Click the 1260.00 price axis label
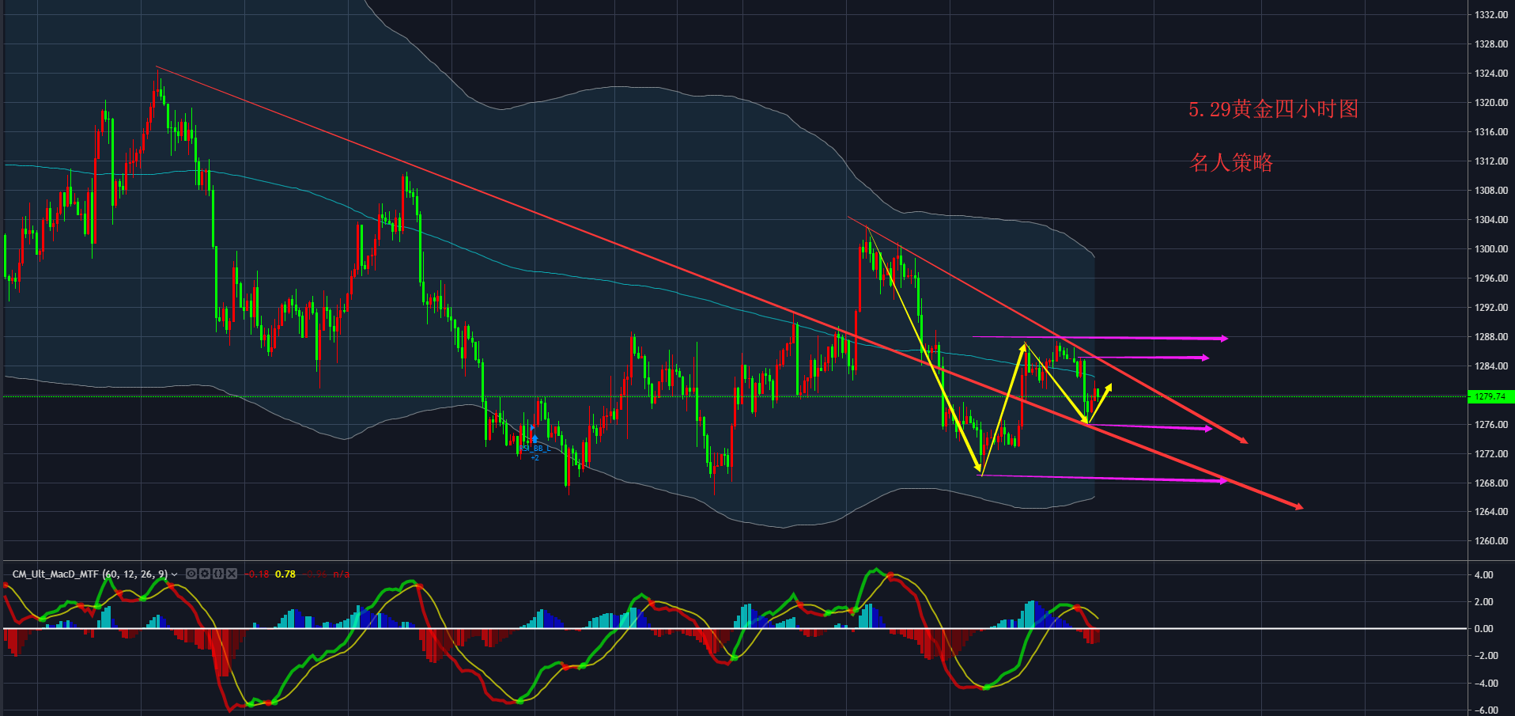 pyautogui.click(x=1490, y=541)
